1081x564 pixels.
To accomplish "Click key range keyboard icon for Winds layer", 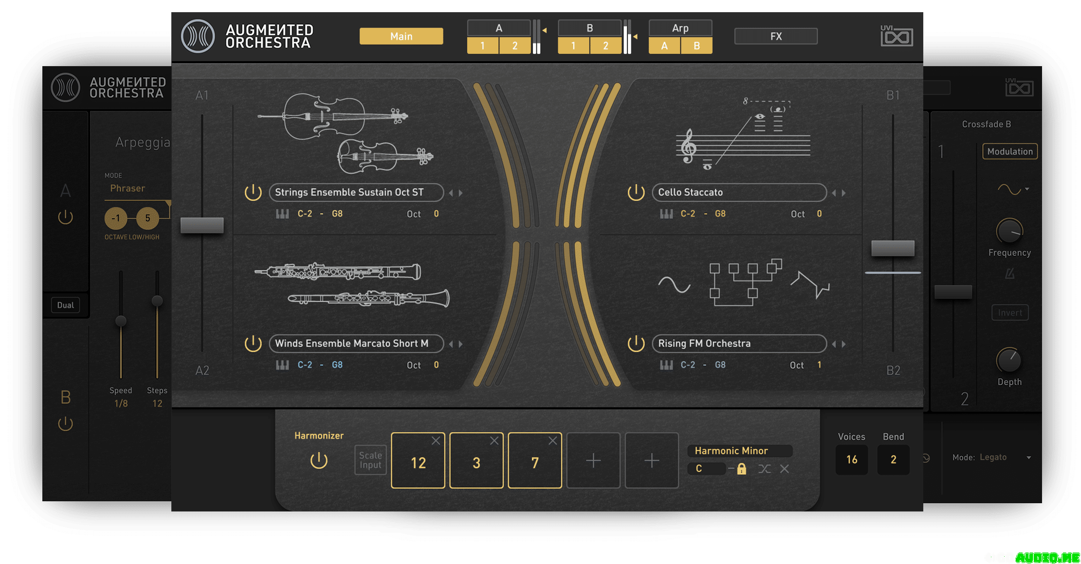I will (282, 365).
